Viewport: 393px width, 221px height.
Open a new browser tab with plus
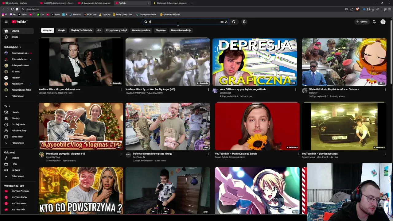click(192, 3)
